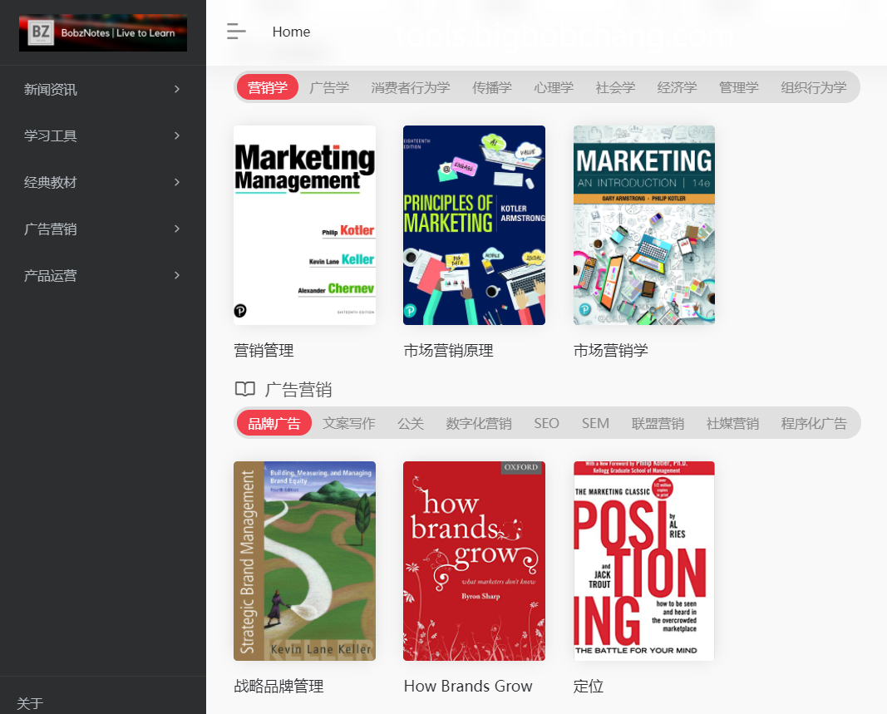The image size is (887, 714).
Task: Open the Marketing Management book cover
Action: click(304, 225)
